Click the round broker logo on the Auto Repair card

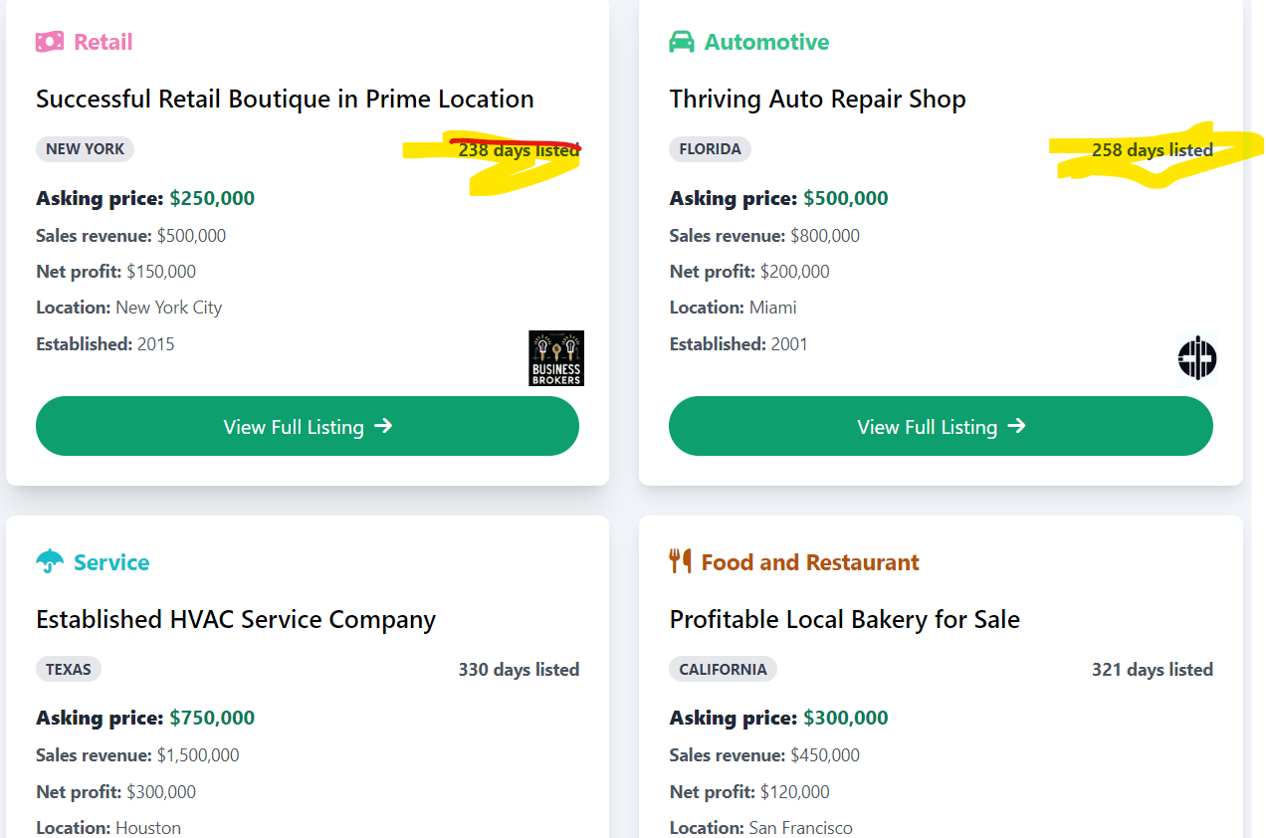(x=1196, y=358)
